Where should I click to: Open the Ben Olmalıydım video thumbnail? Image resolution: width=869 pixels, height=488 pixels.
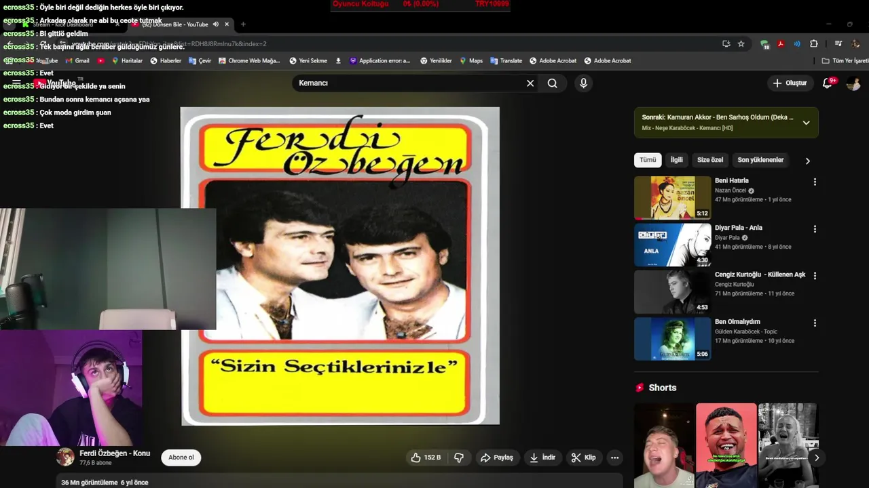tap(673, 339)
